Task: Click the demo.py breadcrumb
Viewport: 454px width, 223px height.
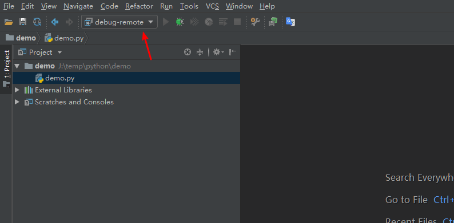Action: pos(64,38)
